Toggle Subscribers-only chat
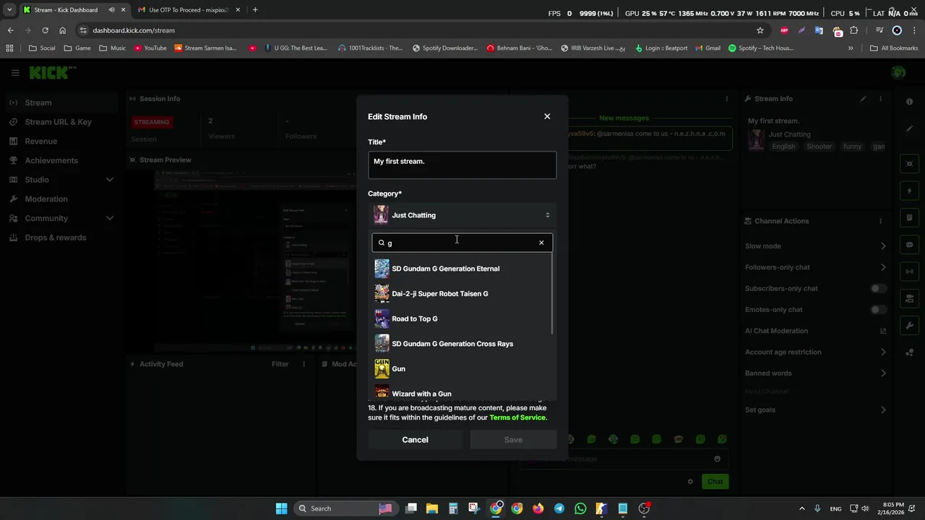Screen dimensions: 925x520 (x=878, y=288)
